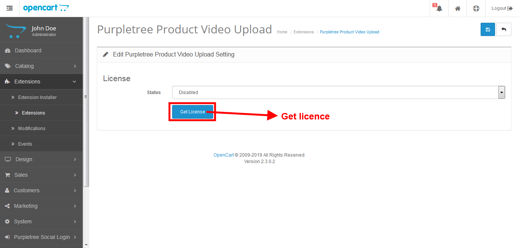Click the Dashboard gauge icon

click(x=8, y=50)
